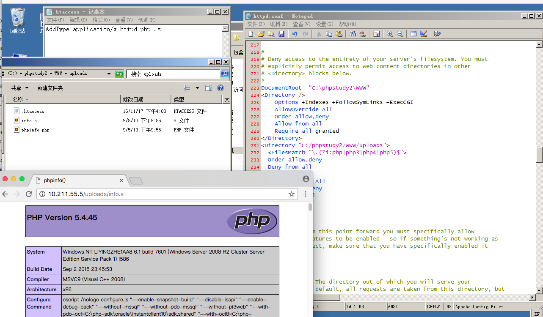Click the PHP logo on the phpinfo page
The image size is (543, 317).
click(252, 221)
